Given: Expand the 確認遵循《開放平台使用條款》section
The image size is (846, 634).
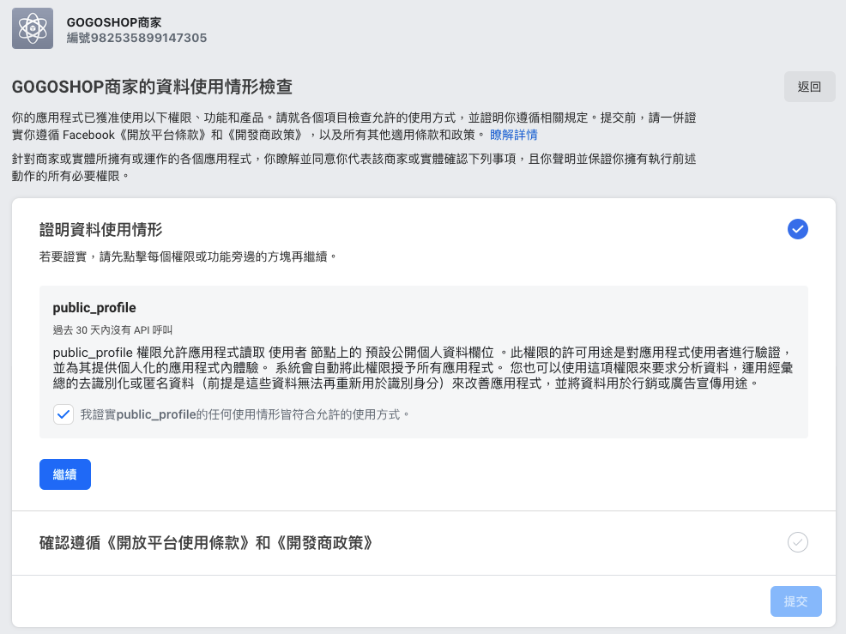Looking at the screenshot, I should (x=424, y=543).
